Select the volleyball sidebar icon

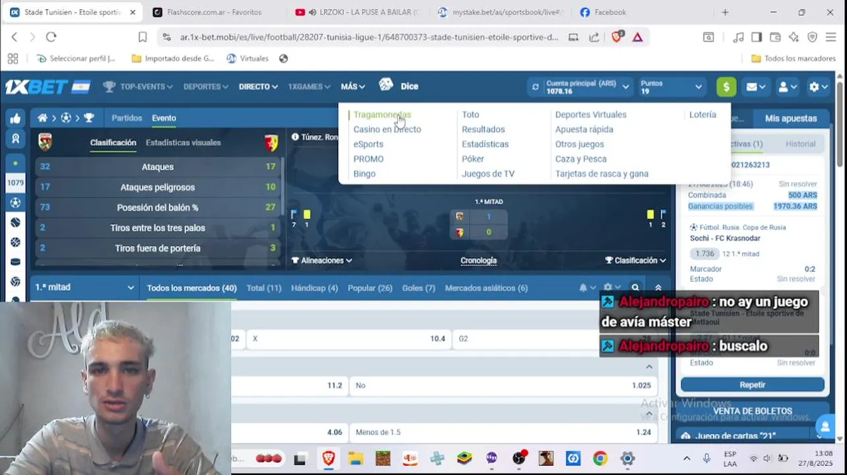click(x=15, y=282)
